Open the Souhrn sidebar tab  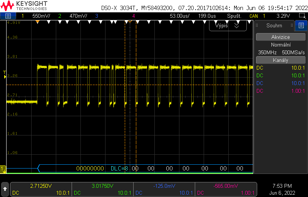274,25
